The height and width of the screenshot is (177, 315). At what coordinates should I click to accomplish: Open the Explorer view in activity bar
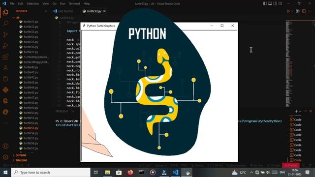tap(5, 12)
